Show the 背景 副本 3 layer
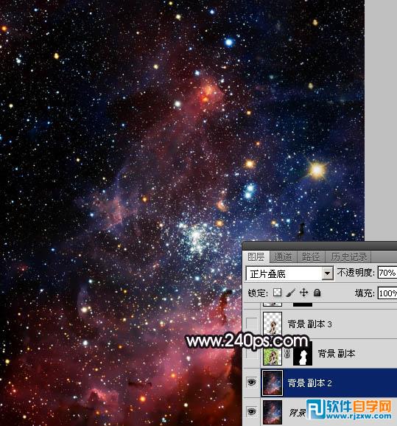 click(x=251, y=324)
